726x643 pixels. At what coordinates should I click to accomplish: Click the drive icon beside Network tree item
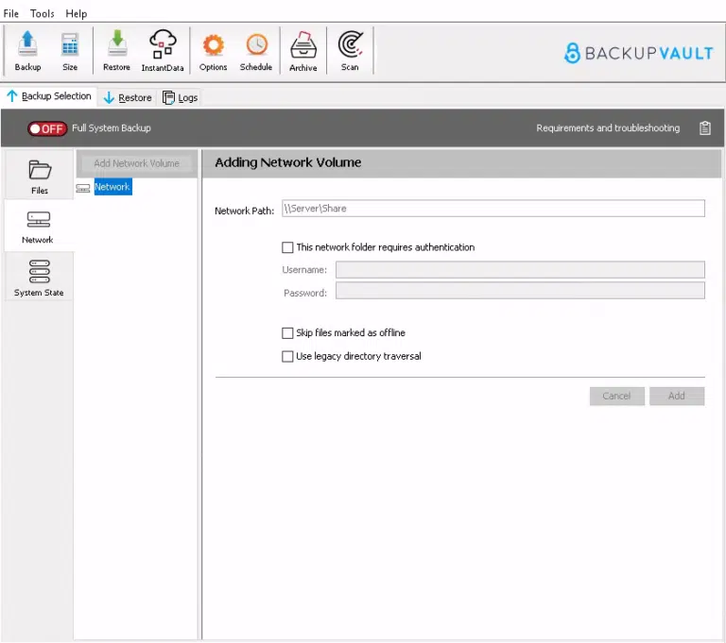click(x=83, y=188)
